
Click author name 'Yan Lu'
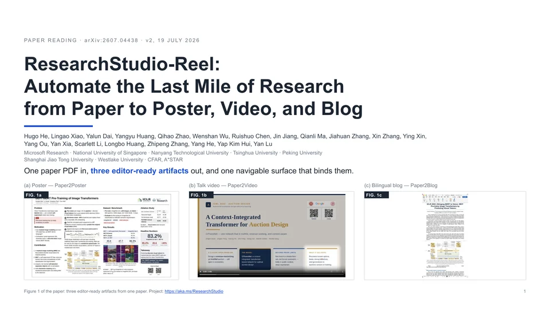(x=263, y=144)
